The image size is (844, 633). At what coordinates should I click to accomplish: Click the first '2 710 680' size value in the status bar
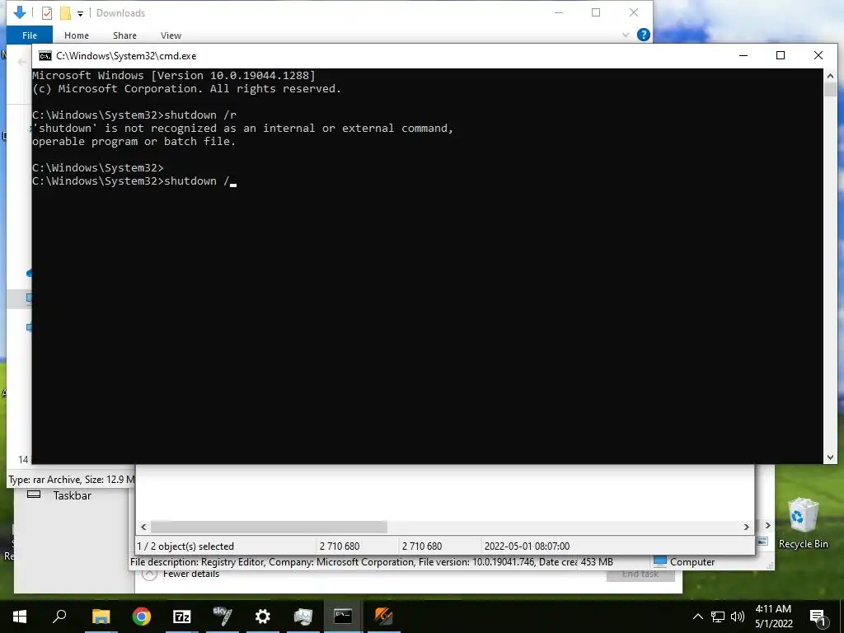tap(340, 546)
